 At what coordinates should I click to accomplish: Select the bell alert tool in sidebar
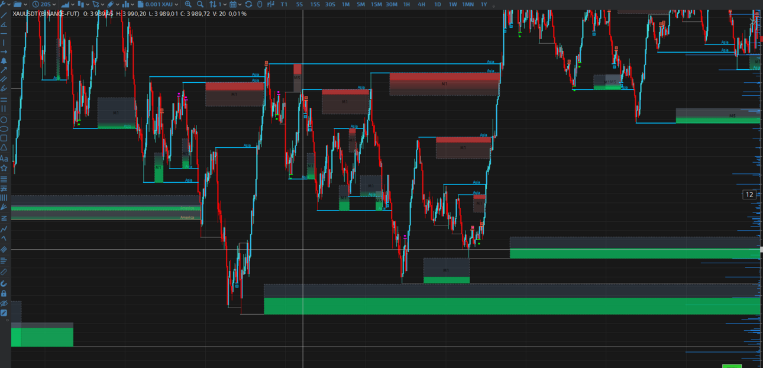pos(4,61)
